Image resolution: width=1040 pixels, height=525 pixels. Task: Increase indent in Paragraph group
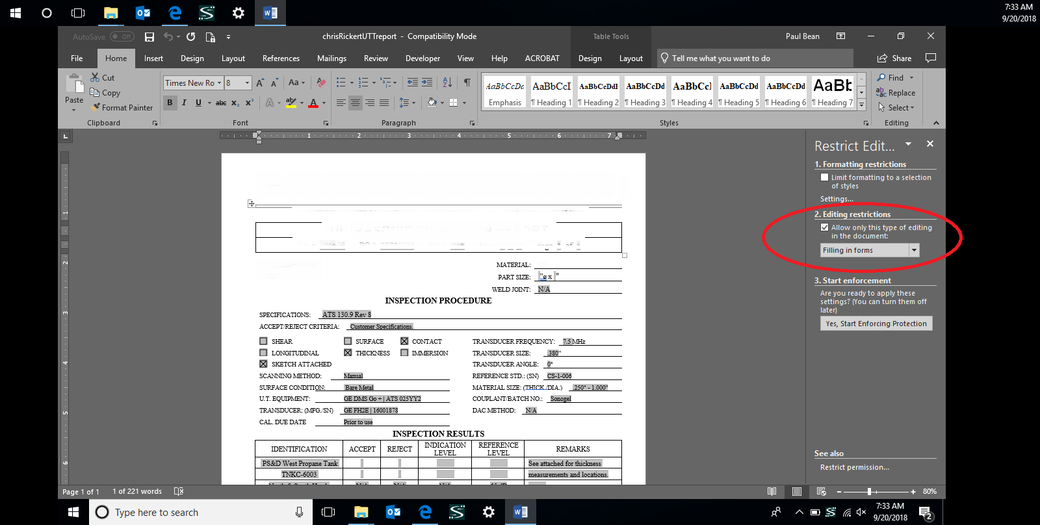pyautogui.click(x=427, y=83)
